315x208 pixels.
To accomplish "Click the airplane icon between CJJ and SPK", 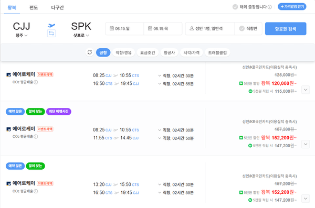I will pyautogui.click(x=51, y=25).
